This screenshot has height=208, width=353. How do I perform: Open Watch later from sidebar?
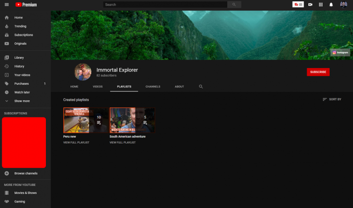point(22,92)
